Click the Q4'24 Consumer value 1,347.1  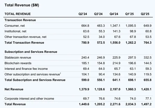114,26
